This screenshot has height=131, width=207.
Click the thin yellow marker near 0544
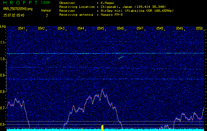pos(82,129)
